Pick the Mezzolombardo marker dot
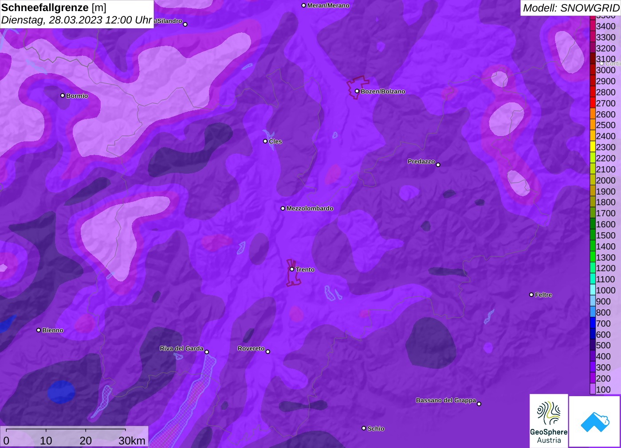The image size is (621, 448). pyautogui.click(x=283, y=208)
